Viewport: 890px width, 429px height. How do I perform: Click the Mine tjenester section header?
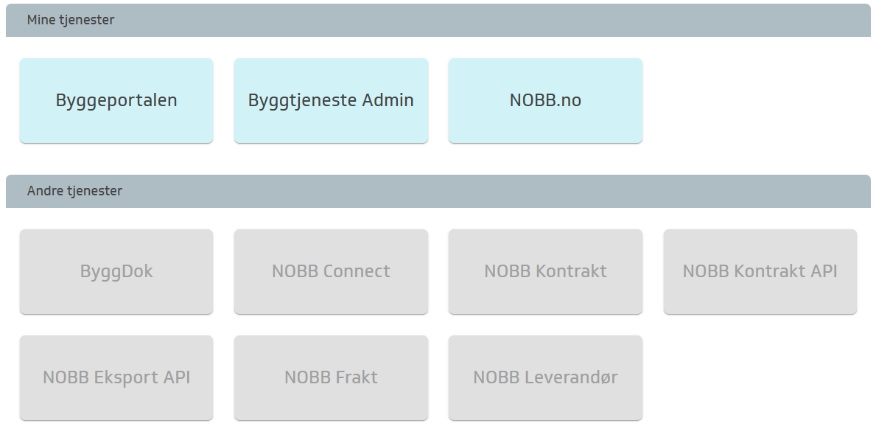[71, 20]
